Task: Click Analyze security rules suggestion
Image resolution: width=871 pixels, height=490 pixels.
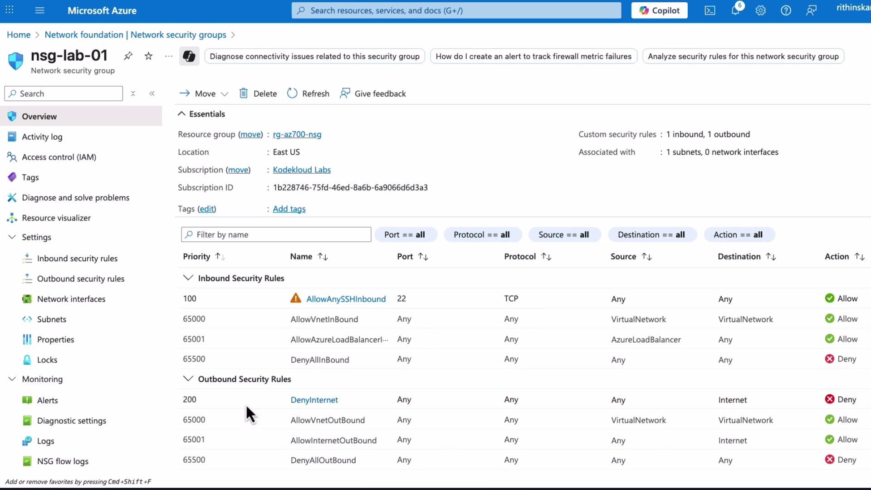Action: [x=743, y=56]
